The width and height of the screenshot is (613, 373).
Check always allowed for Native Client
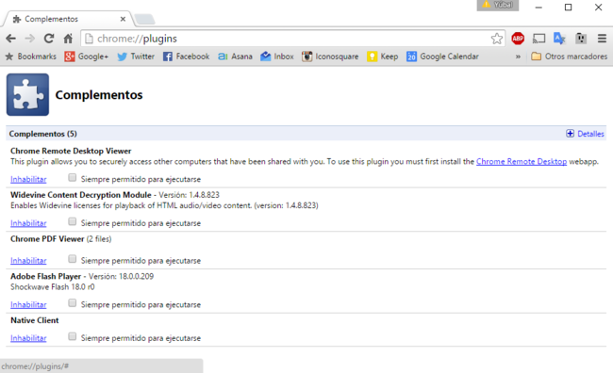[72, 336]
